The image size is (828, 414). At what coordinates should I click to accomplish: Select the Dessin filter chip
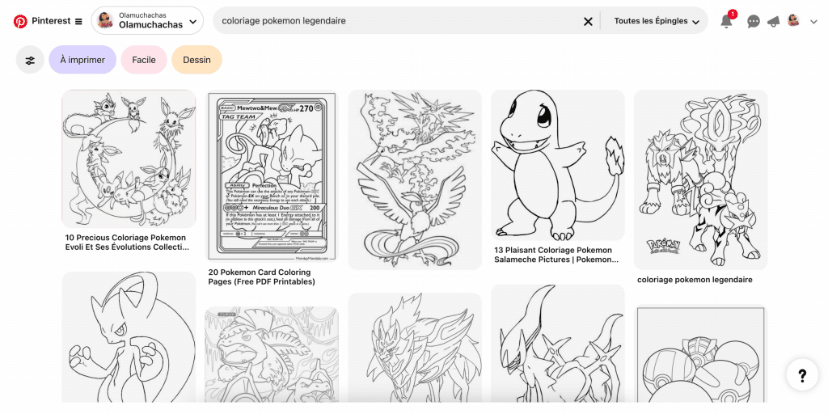[197, 60]
